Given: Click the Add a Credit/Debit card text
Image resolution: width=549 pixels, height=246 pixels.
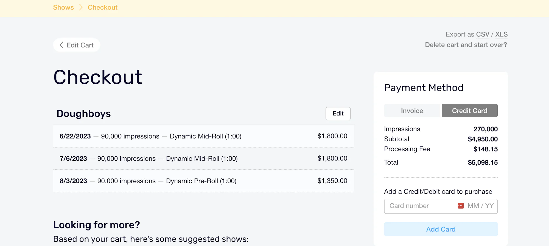Looking at the screenshot, I should coord(438,192).
